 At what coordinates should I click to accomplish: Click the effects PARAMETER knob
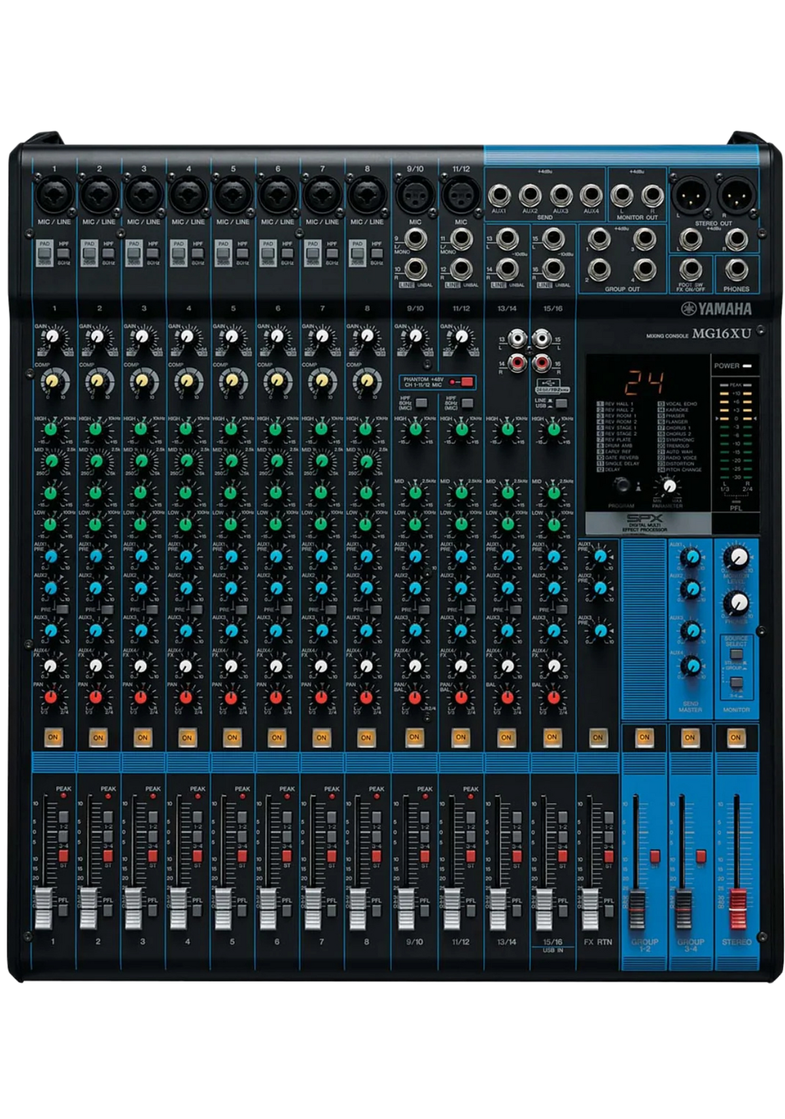(668, 486)
